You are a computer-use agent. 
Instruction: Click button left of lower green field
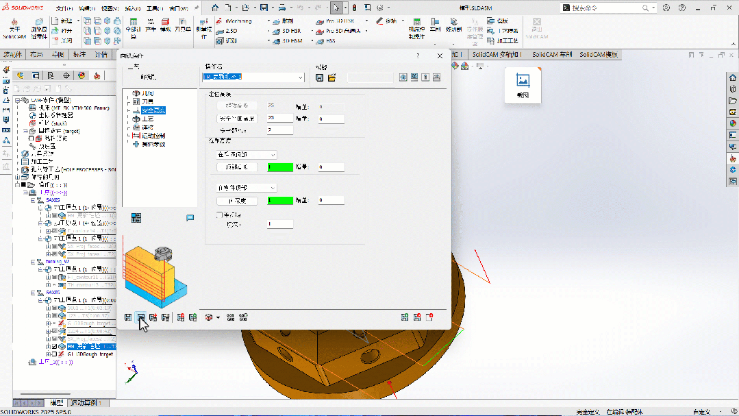[x=236, y=200]
